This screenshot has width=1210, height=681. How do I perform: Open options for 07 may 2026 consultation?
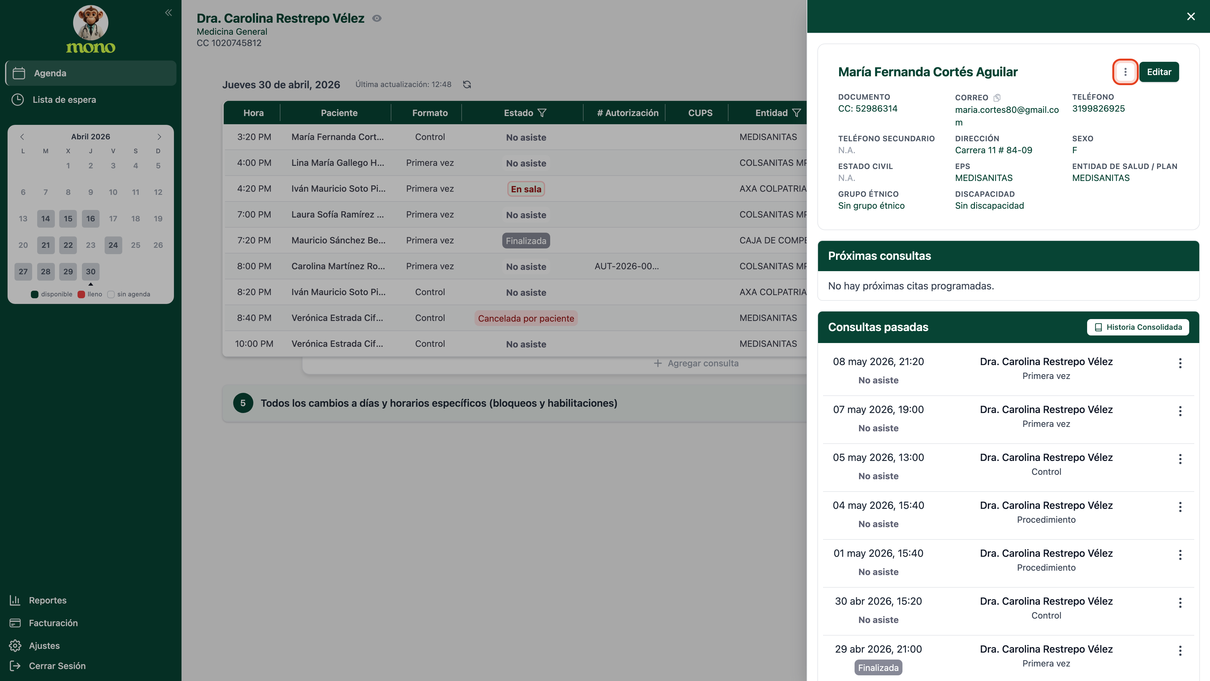pyautogui.click(x=1180, y=411)
